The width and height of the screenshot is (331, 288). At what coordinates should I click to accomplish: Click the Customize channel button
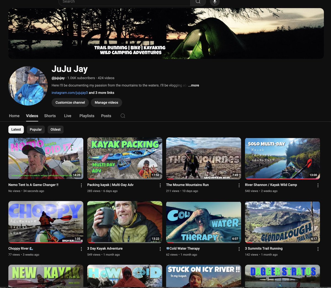point(70,103)
